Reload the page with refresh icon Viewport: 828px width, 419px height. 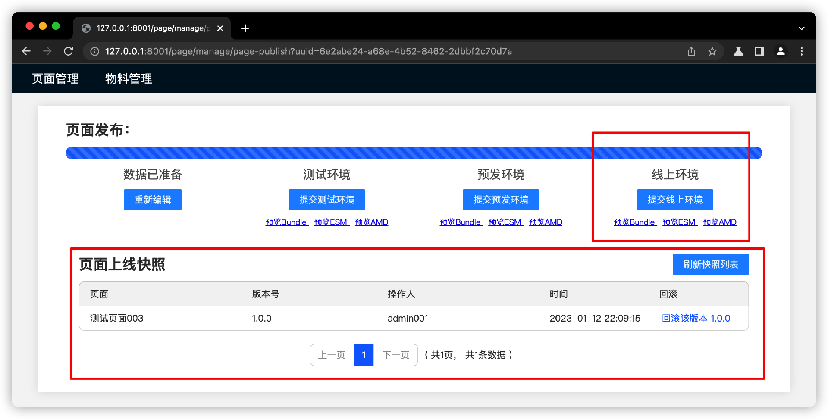tap(69, 51)
